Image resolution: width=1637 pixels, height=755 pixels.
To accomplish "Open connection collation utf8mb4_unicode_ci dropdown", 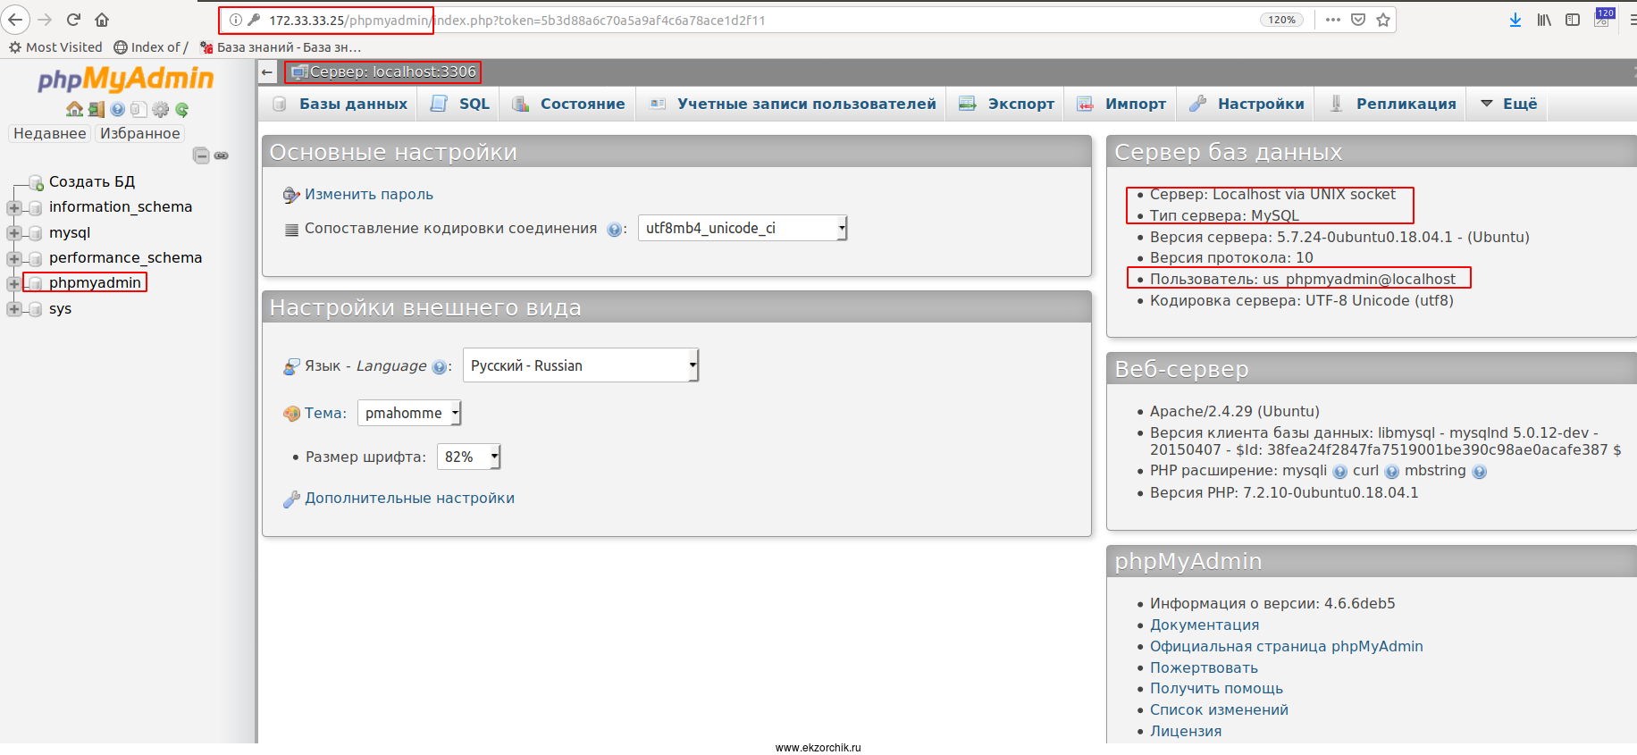I will [x=743, y=228].
